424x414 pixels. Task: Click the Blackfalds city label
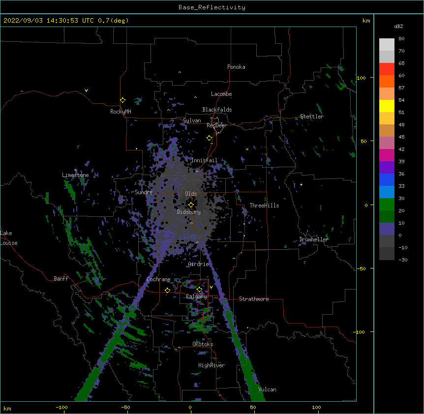(217, 110)
